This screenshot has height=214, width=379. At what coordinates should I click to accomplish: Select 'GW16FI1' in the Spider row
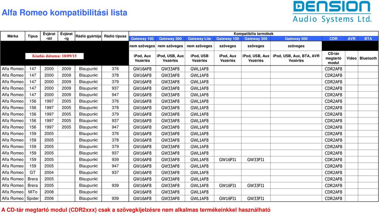pyautogui.click(x=228, y=199)
